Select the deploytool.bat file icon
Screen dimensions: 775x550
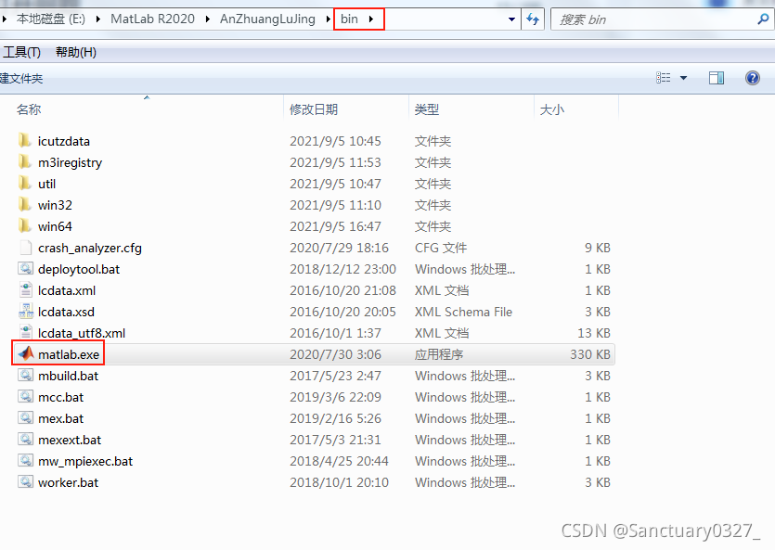tap(25, 269)
